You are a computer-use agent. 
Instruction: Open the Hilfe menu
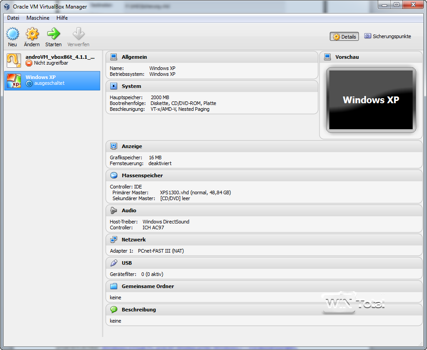62,18
